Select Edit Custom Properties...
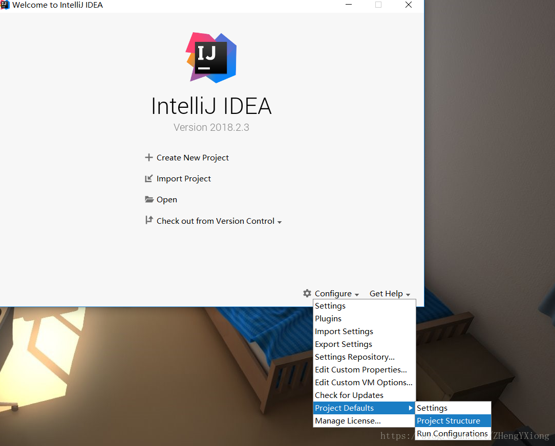This screenshot has height=446, width=555. coord(364,370)
